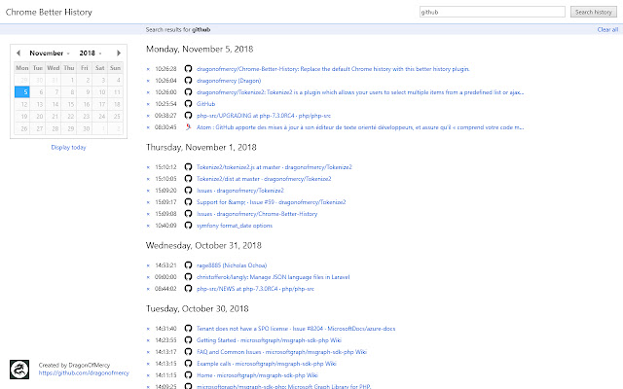Open the github.com/dragonofmercy link
The image size is (623, 389).
[x=84, y=373]
